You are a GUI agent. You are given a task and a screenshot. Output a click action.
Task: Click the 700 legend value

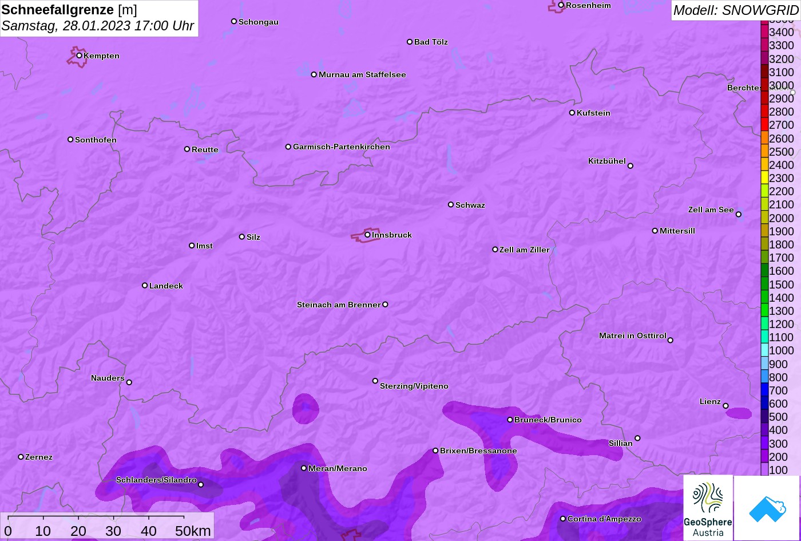click(x=778, y=390)
